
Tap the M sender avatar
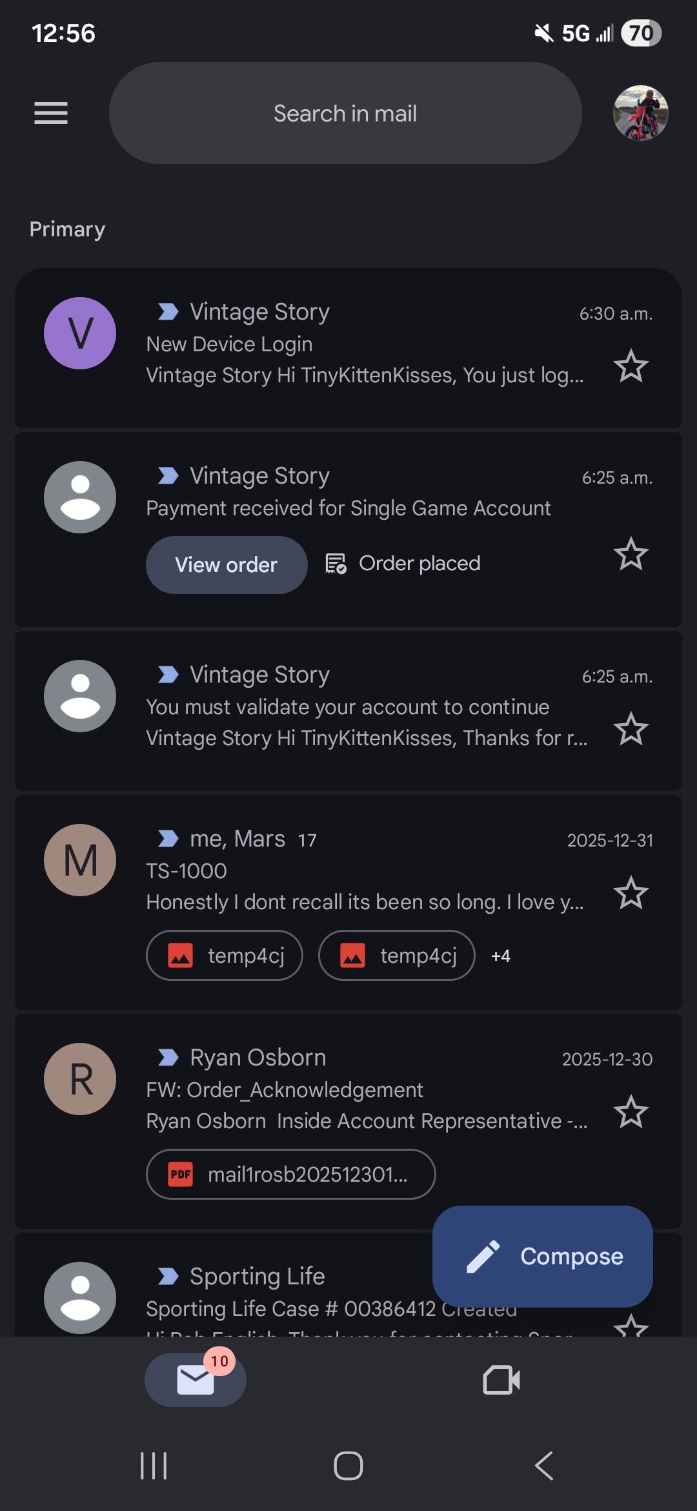80,860
